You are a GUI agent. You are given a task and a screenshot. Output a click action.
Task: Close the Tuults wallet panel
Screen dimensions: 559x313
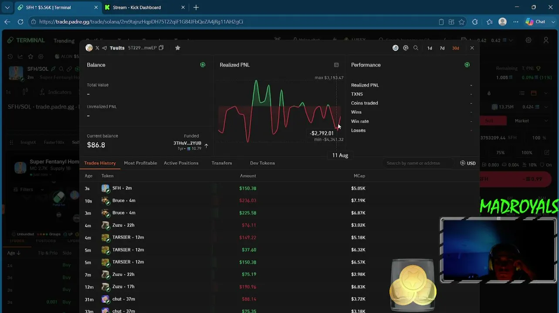tap(472, 48)
